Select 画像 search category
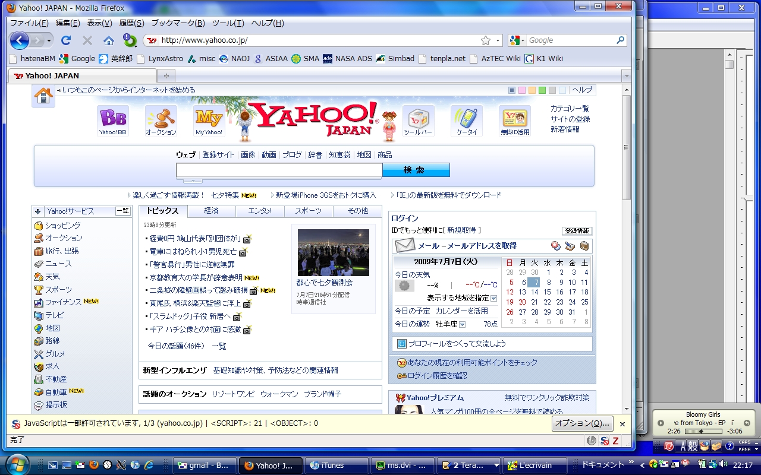The width and height of the screenshot is (761, 475). pos(248,154)
